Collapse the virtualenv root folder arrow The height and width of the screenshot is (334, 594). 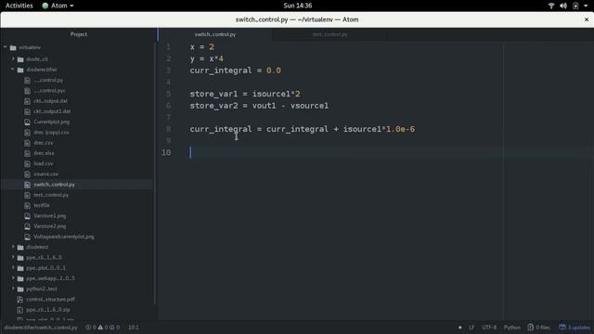point(6,47)
